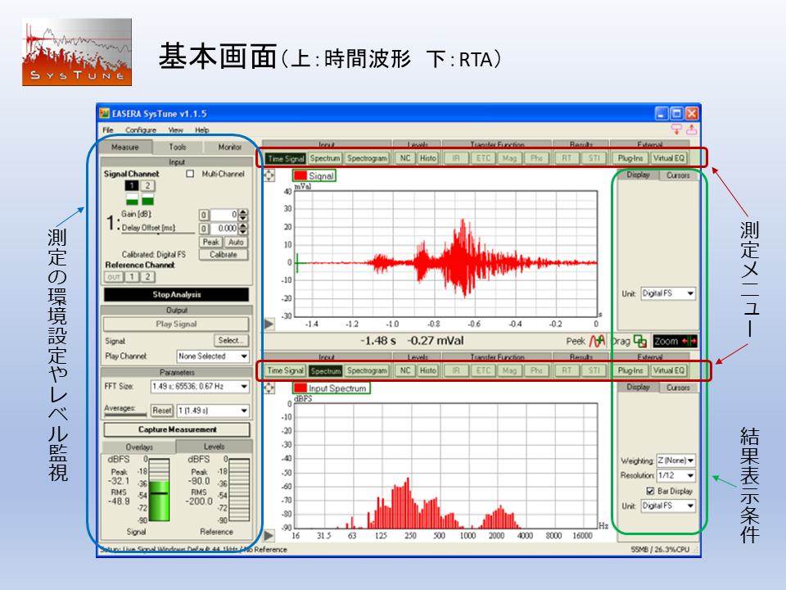Switch to the Tools tab
This screenshot has width=786, height=590.
click(178, 147)
